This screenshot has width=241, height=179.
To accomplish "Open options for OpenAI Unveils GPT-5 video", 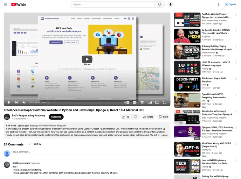I will [x=236, y=95].
